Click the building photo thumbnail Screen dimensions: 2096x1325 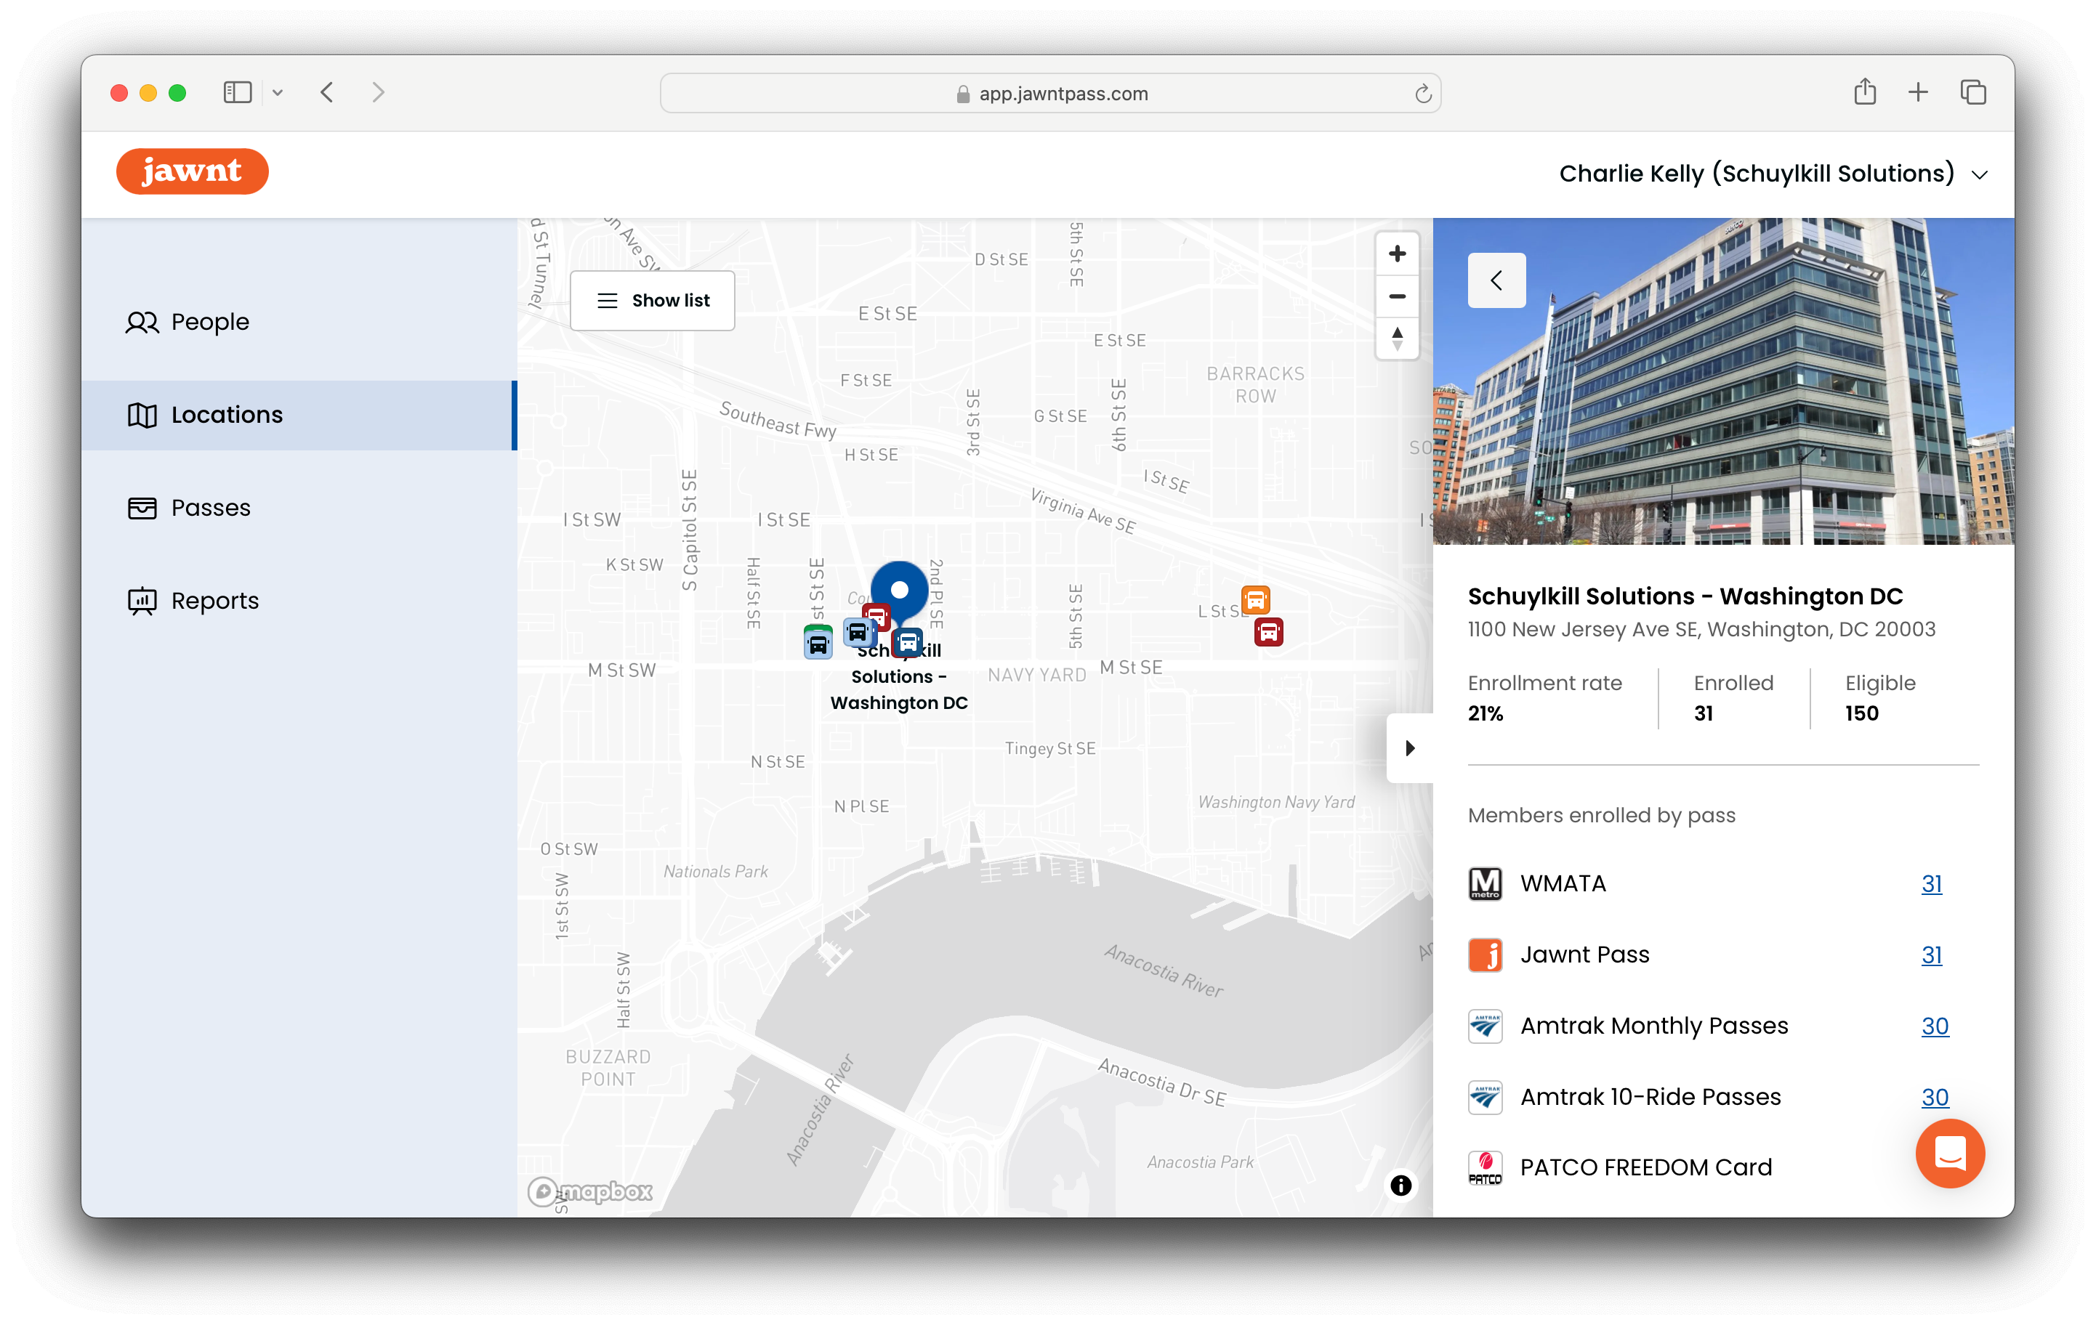[x=1723, y=381]
